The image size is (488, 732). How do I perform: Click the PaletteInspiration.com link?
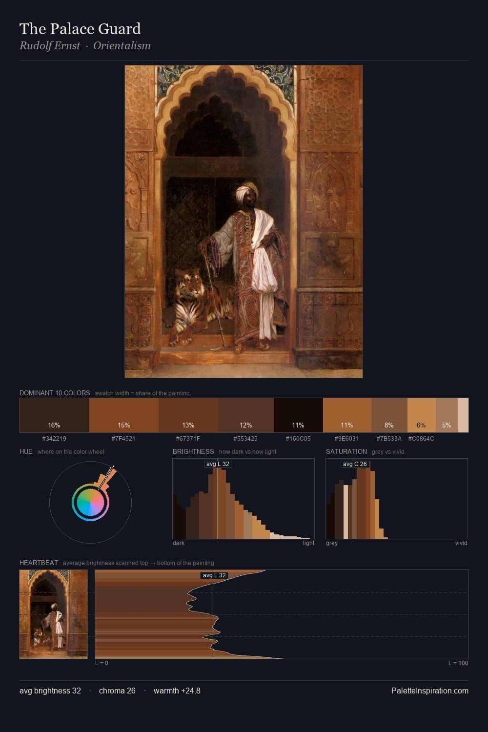pos(430,691)
